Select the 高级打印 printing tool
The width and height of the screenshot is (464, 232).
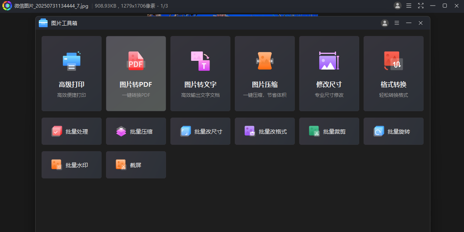(71, 74)
